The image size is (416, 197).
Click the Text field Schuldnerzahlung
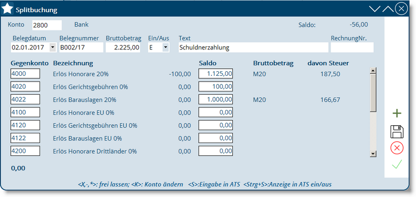click(254, 48)
